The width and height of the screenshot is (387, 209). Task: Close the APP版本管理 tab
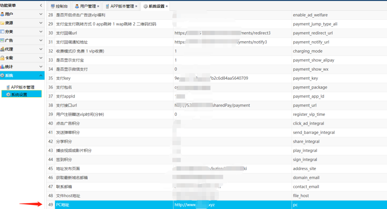[x=136, y=6]
